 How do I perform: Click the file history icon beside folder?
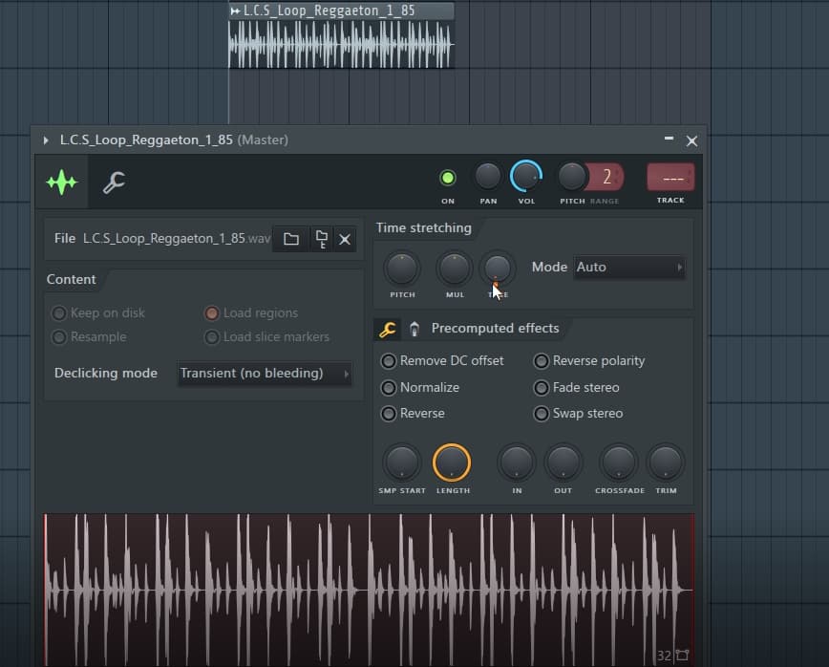pyautogui.click(x=321, y=239)
